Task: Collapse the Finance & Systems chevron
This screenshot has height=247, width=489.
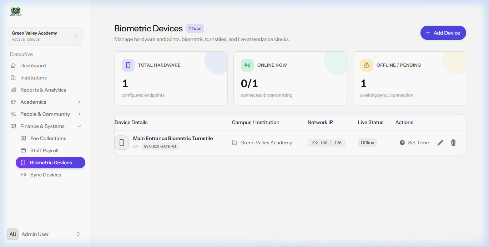Action: pyautogui.click(x=79, y=126)
